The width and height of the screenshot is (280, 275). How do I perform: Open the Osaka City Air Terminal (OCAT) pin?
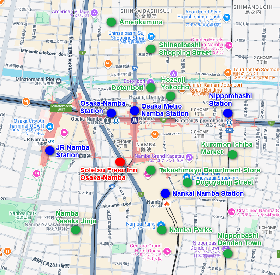click(50, 127)
